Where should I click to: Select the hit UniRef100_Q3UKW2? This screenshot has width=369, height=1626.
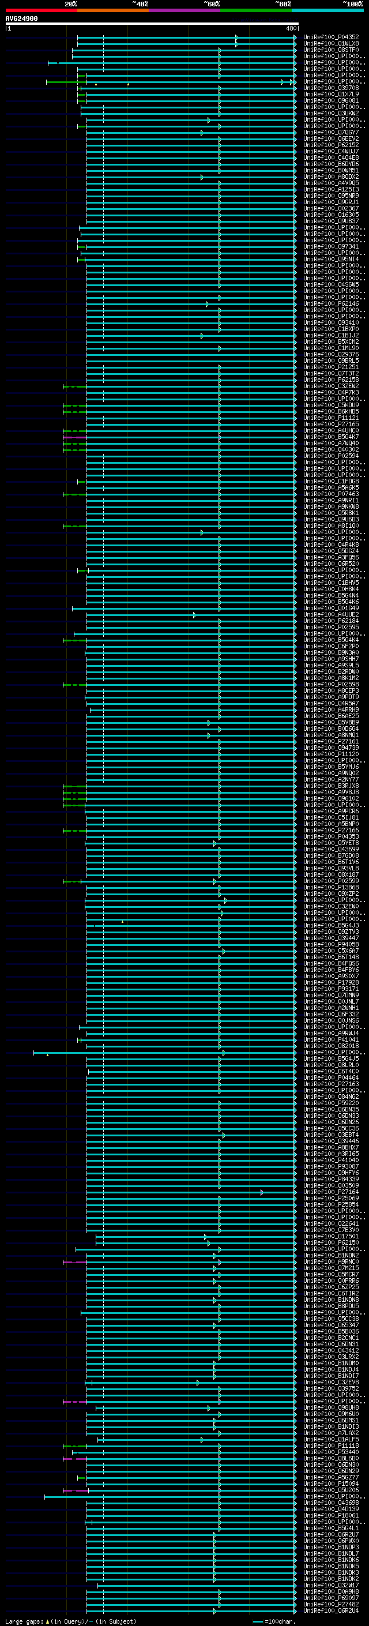coord(331,113)
